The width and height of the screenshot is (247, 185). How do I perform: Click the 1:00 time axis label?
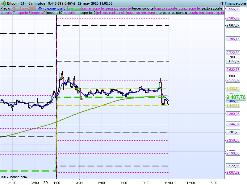click(57, 183)
